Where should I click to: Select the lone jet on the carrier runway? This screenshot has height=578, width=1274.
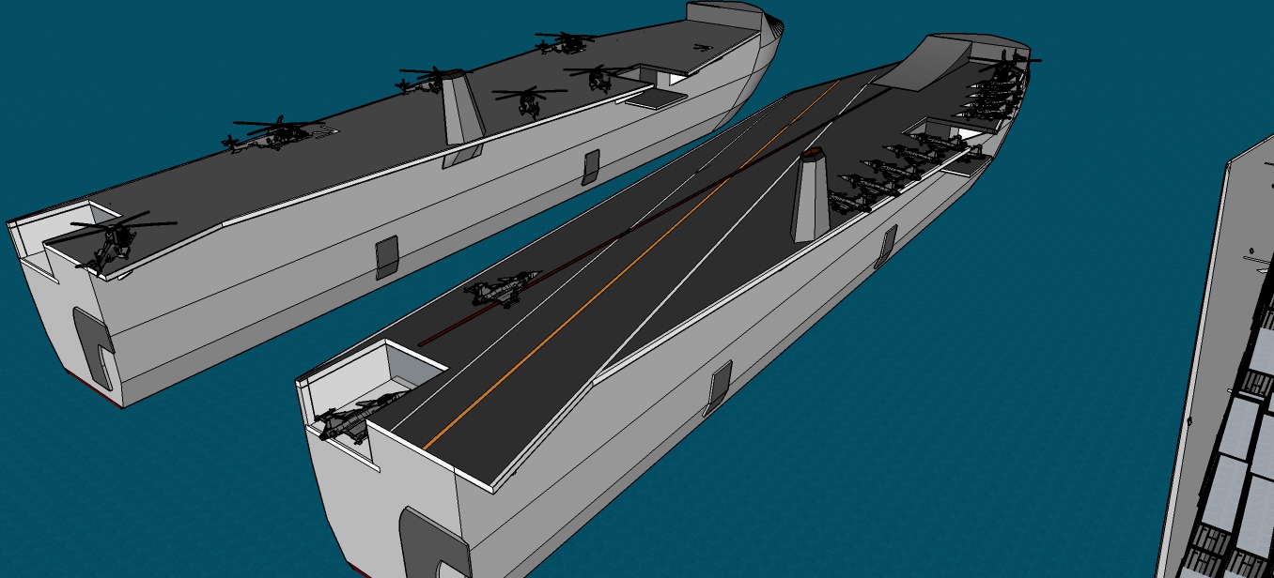pos(503,289)
